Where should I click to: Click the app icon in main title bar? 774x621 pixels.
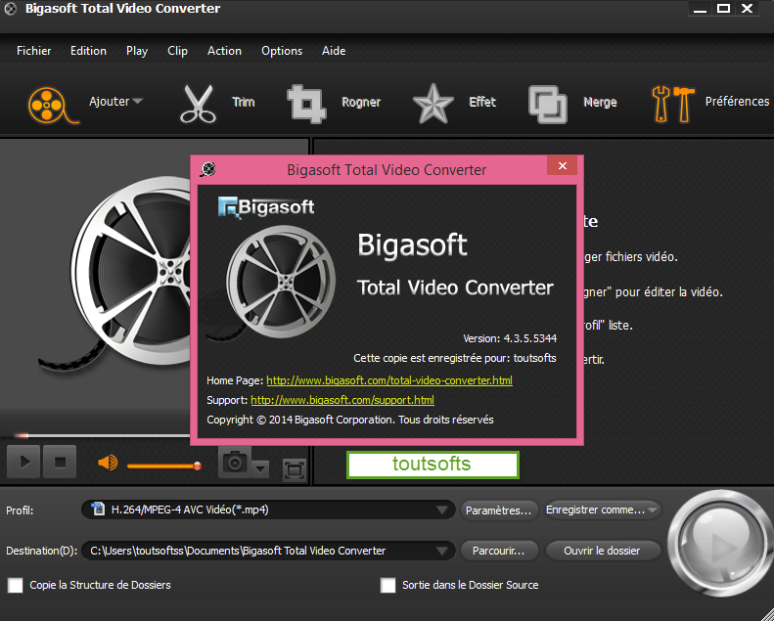(x=11, y=9)
